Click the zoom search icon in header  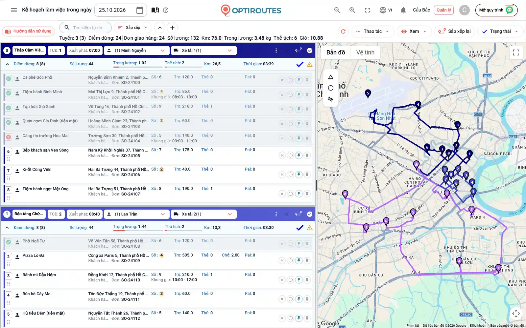pos(352,10)
